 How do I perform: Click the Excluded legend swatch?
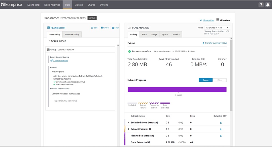[132, 103]
